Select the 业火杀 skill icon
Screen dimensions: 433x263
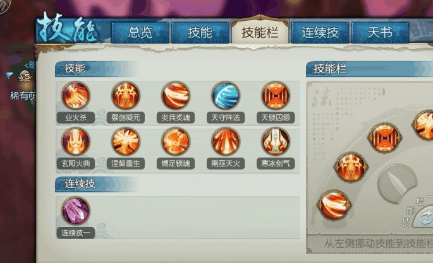tap(76, 96)
